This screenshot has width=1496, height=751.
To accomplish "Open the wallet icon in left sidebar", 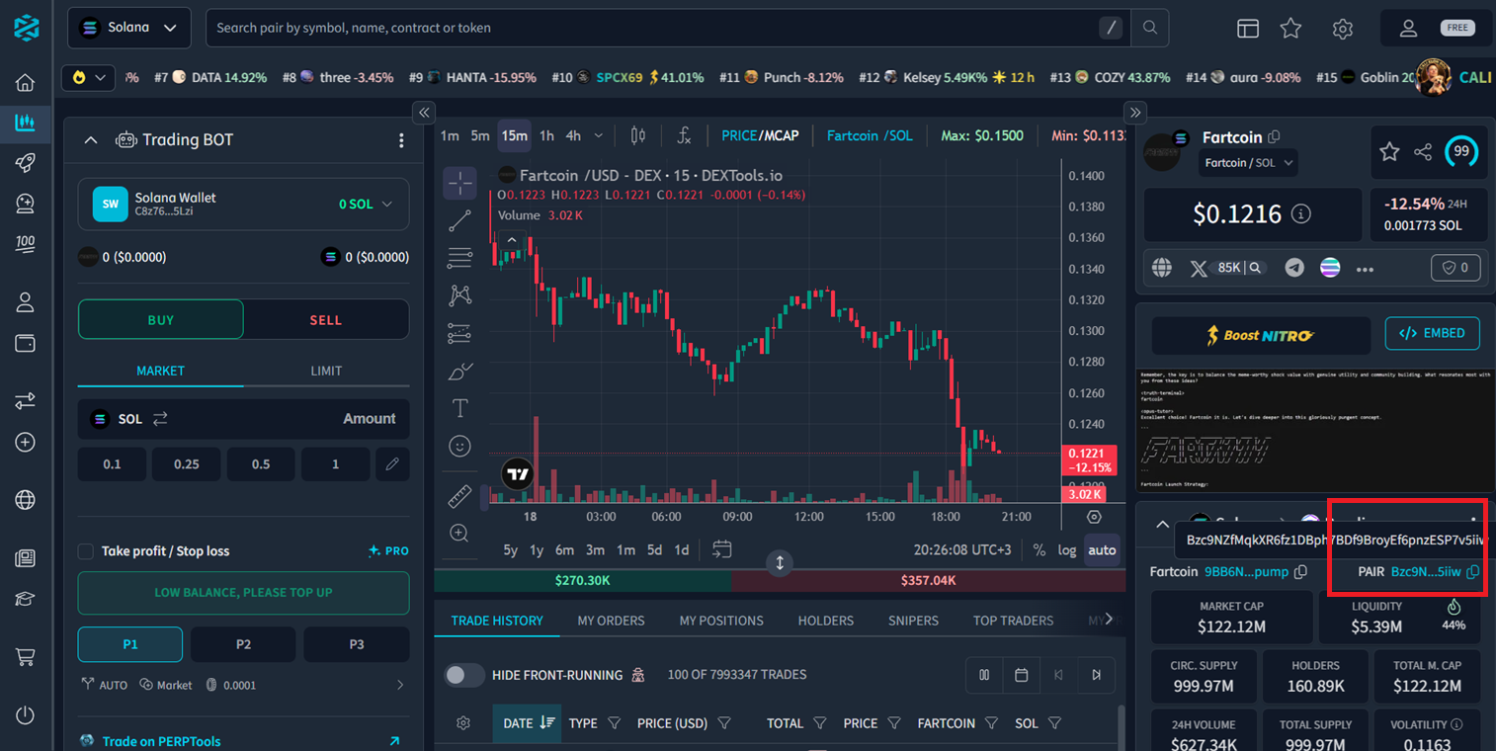I will coord(26,343).
